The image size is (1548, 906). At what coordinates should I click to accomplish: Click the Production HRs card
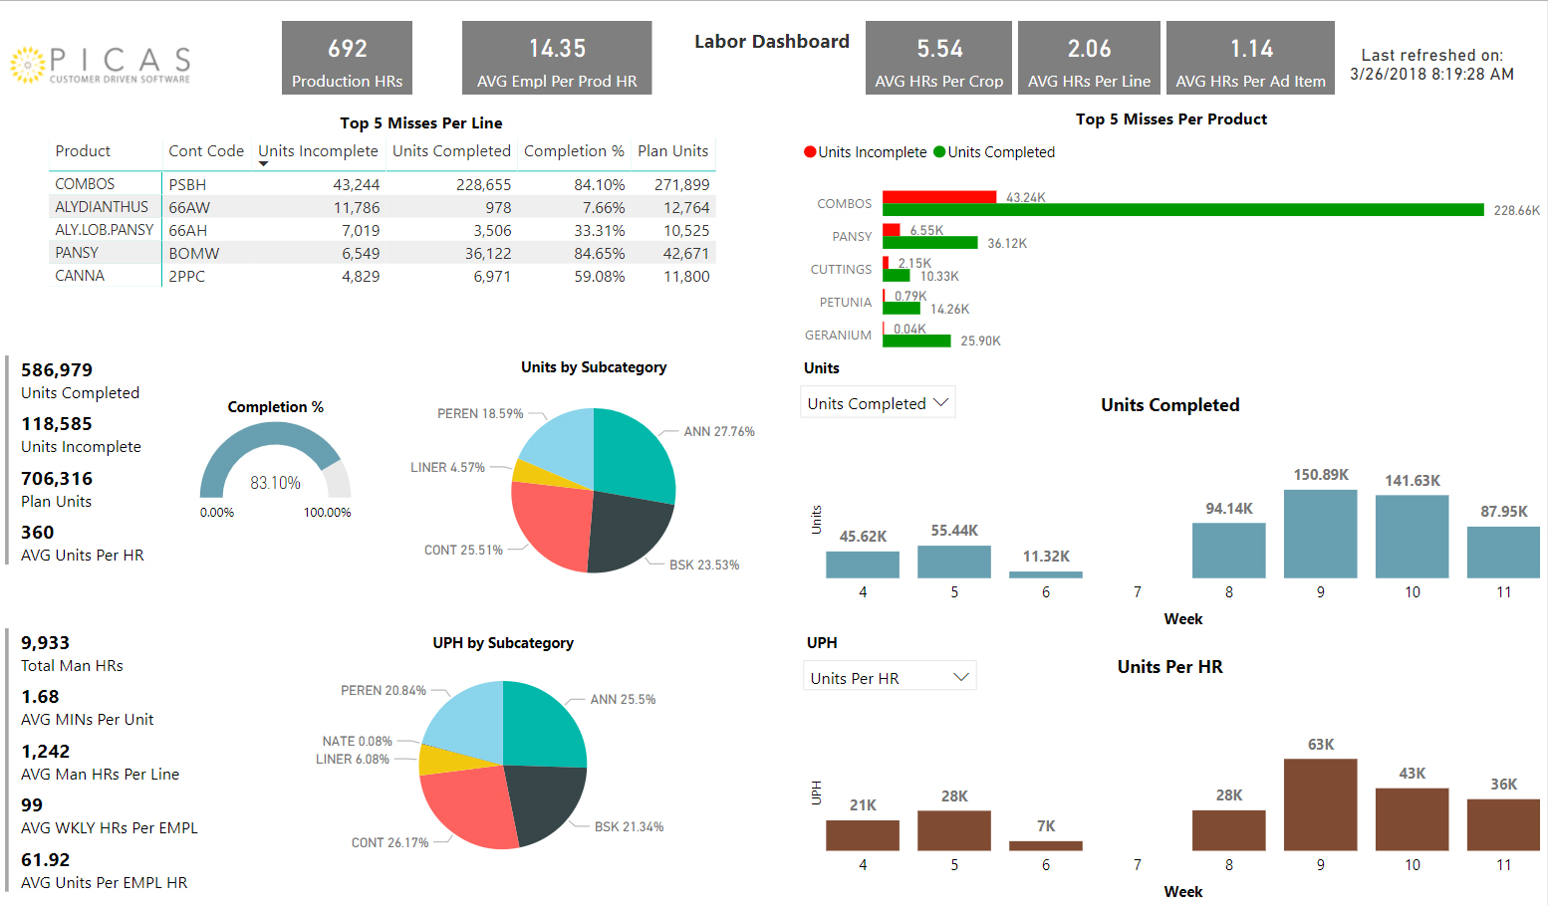(347, 59)
